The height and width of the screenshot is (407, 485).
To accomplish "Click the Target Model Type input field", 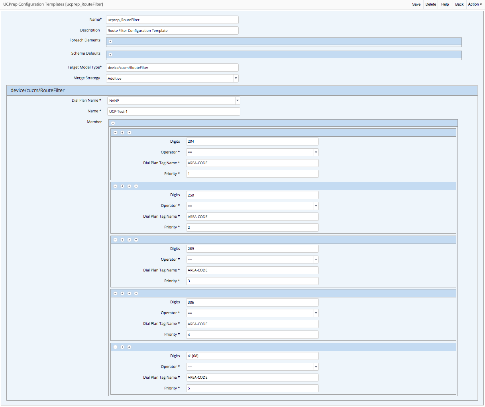I will point(172,68).
